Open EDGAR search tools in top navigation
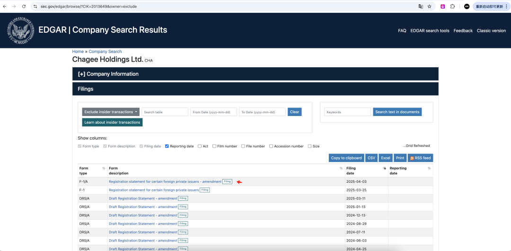The width and height of the screenshot is (511, 251). (x=430, y=31)
